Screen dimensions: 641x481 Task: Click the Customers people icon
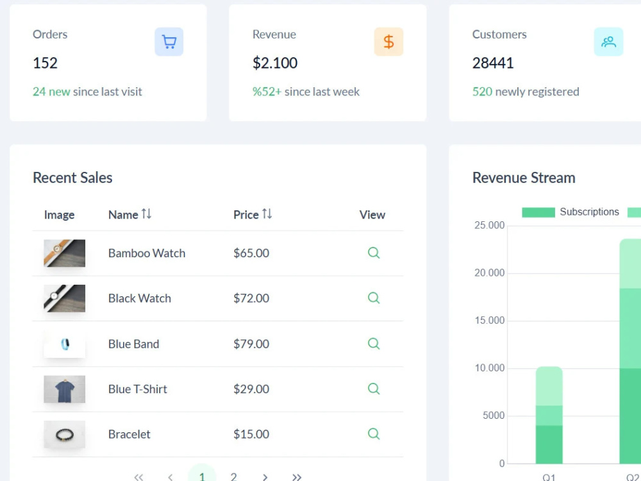tap(608, 42)
